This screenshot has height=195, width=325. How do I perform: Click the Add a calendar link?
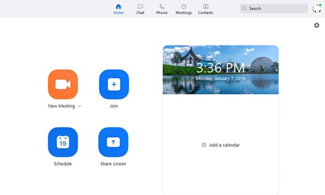224,145
